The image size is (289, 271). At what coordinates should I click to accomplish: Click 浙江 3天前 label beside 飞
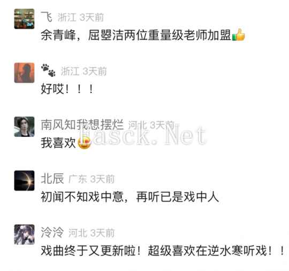click(80, 18)
